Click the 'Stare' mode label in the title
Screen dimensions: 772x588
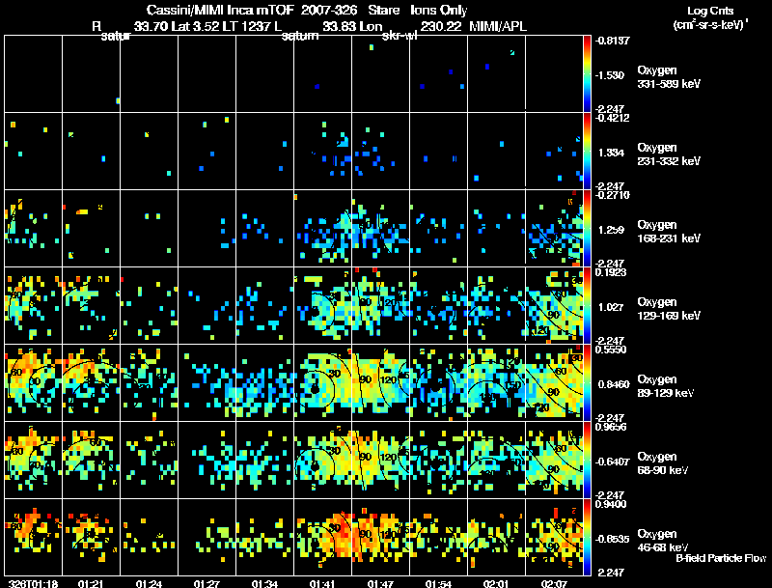click(382, 11)
